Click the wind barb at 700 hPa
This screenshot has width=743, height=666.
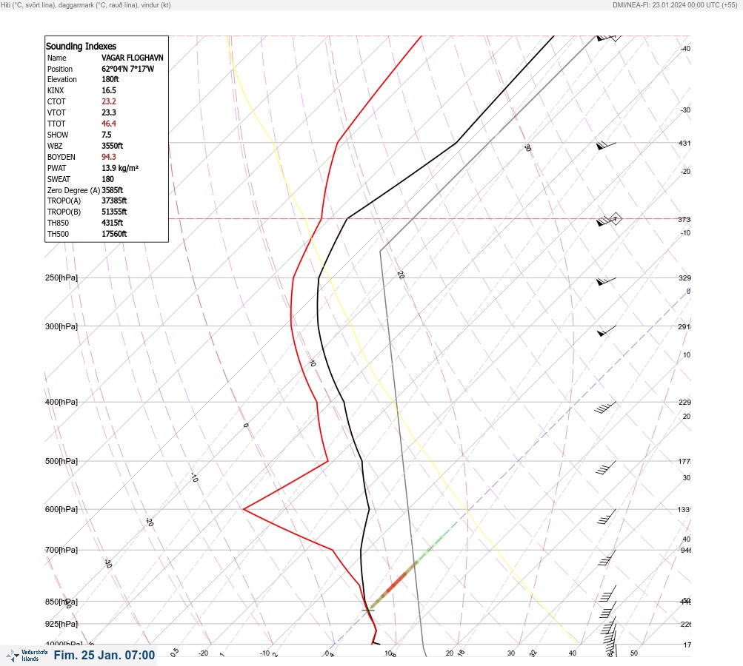point(607,558)
